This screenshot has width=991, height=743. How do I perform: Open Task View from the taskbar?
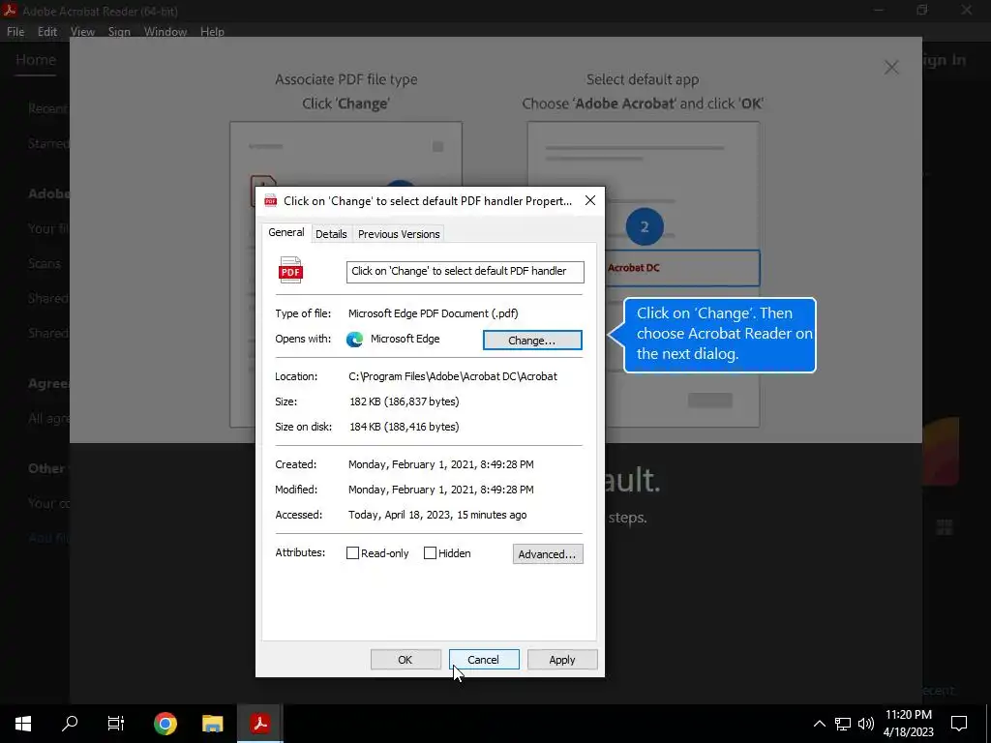click(x=116, y=724)
